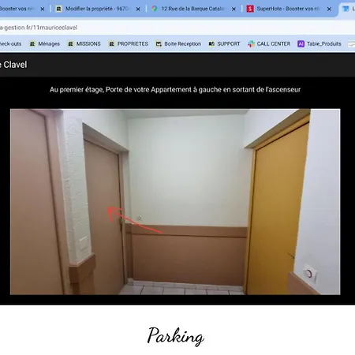Close the Modifier la propriété tab
355x355 pixels.
click(138, 9)
